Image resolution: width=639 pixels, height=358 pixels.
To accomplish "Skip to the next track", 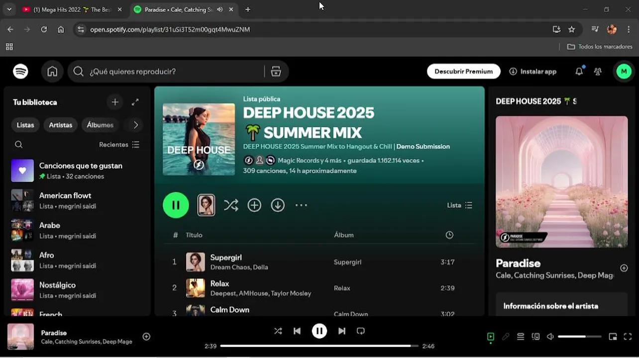I will (342, 331).
